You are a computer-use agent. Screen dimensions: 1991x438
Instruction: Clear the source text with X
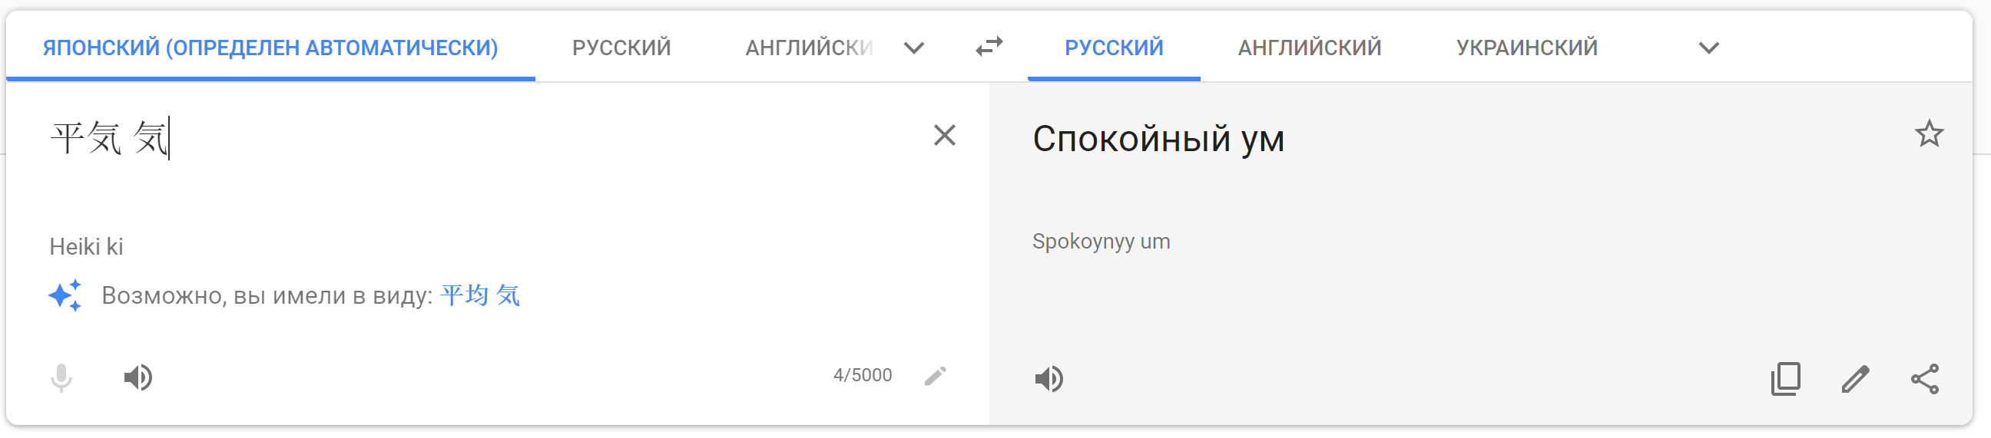tap(944, 136)
